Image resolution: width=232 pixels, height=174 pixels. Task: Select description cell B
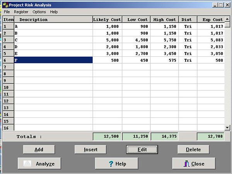[x=53, y=33]
